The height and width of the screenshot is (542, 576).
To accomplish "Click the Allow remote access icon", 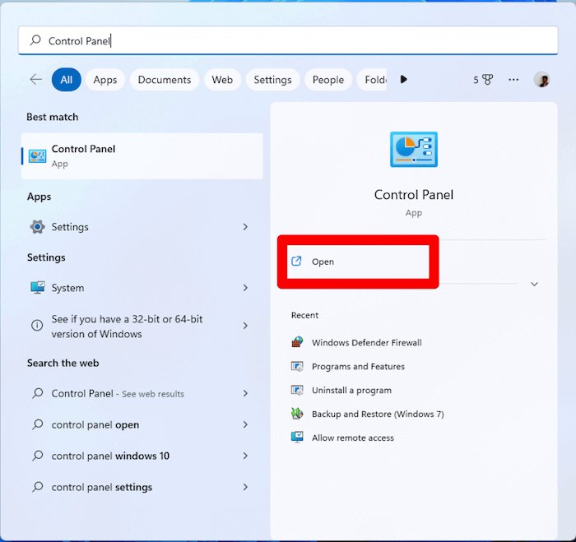I will [297, 438].
